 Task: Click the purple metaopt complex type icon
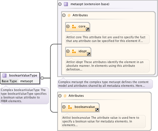click(x=66, y=4)
